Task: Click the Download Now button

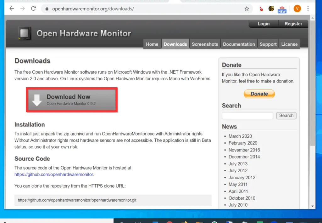Action: (x=72, y=99)
